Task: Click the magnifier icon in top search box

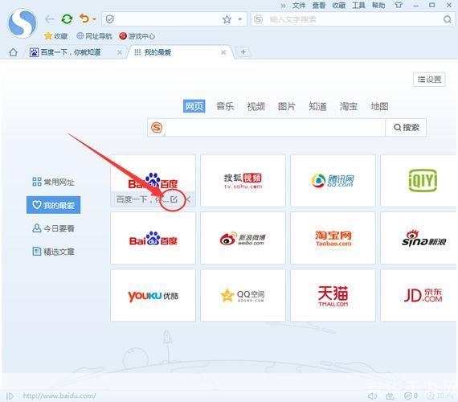Action: [448, 19]
